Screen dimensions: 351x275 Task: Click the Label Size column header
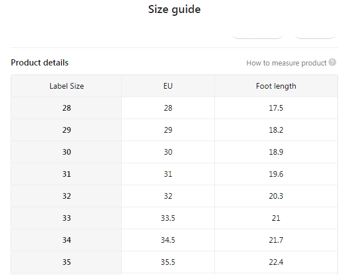[x=67, y=86]
